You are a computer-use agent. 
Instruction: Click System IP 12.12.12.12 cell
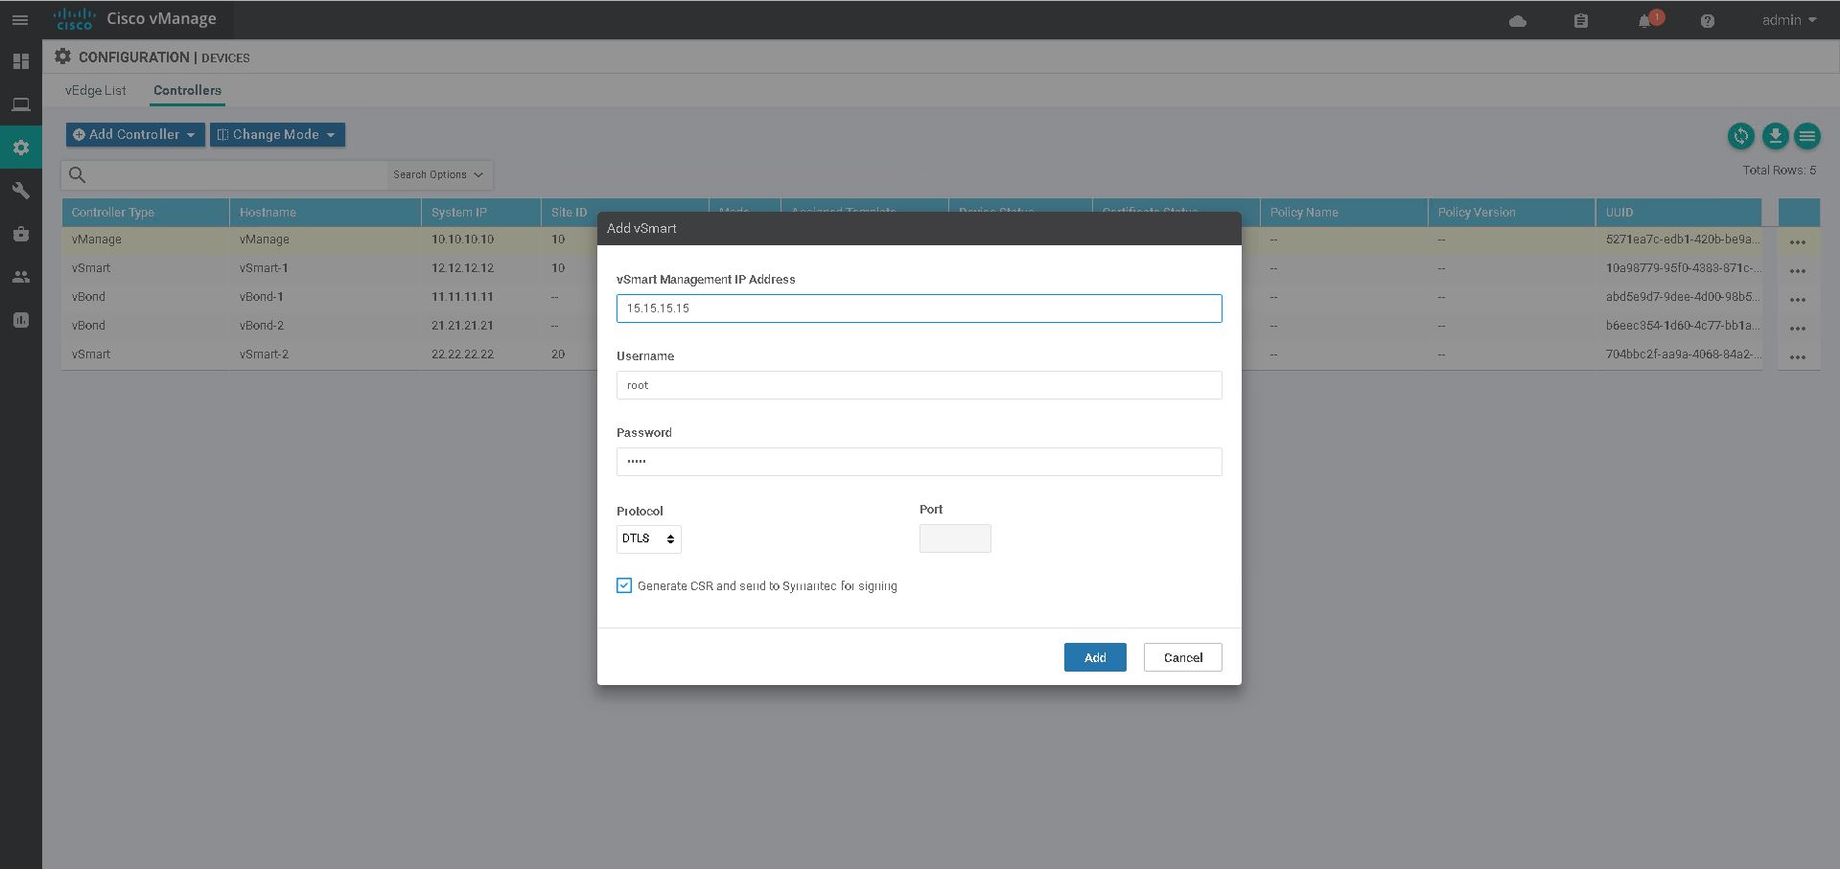point(462,268)
